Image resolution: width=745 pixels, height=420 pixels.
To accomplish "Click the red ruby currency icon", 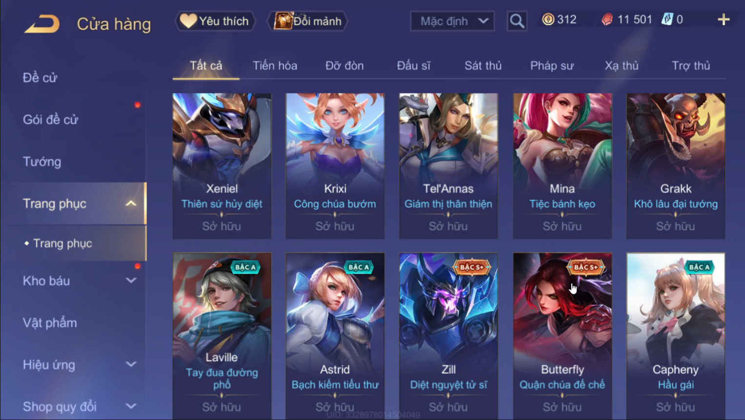I will coord(606,20).
